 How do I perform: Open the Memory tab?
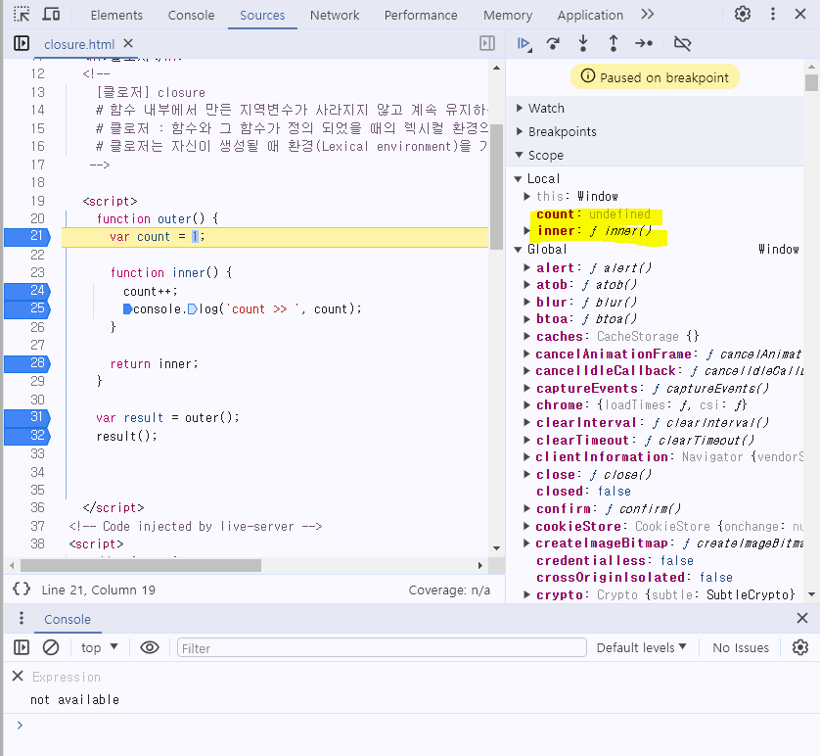(x=508, y=15)
